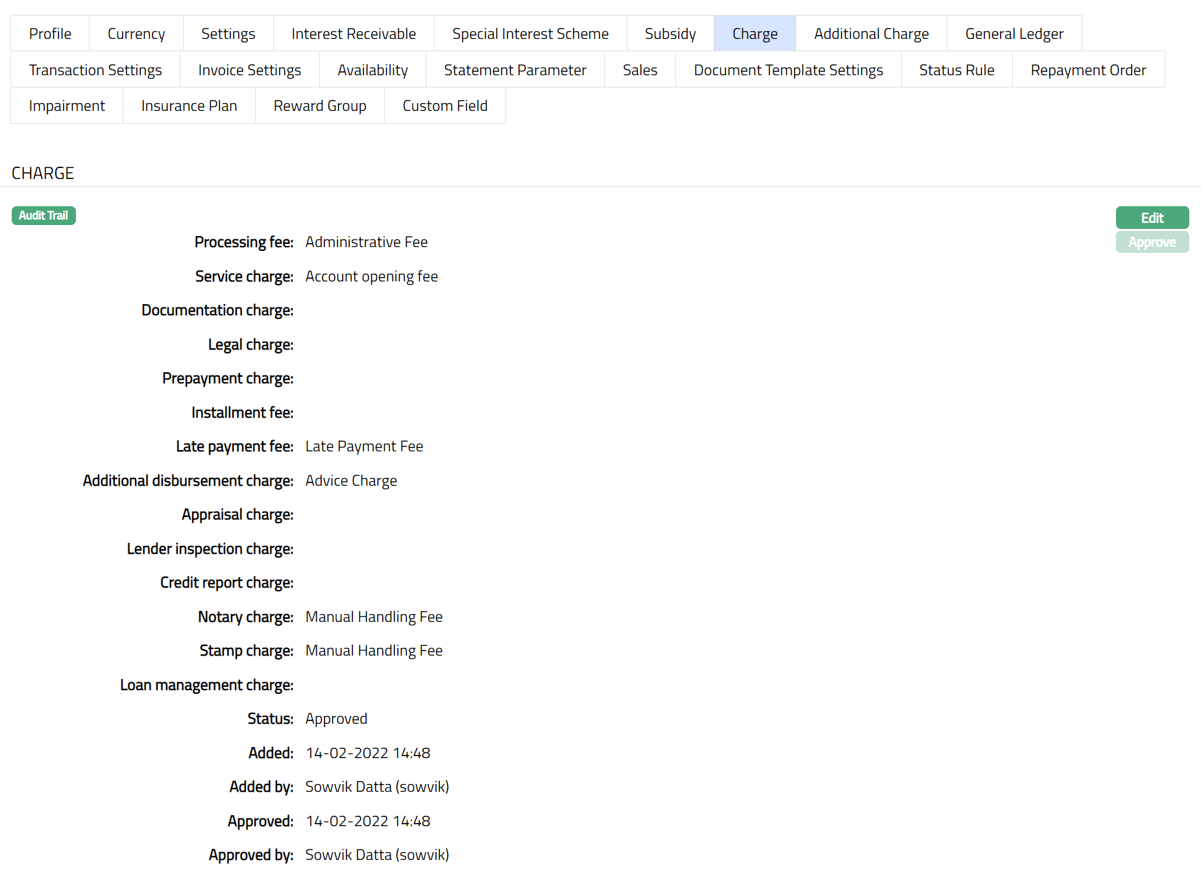Image resolution: width=1201 pixels, height=880 pixels.
Task: Open the Profile tab
Action: pos(50,34)
